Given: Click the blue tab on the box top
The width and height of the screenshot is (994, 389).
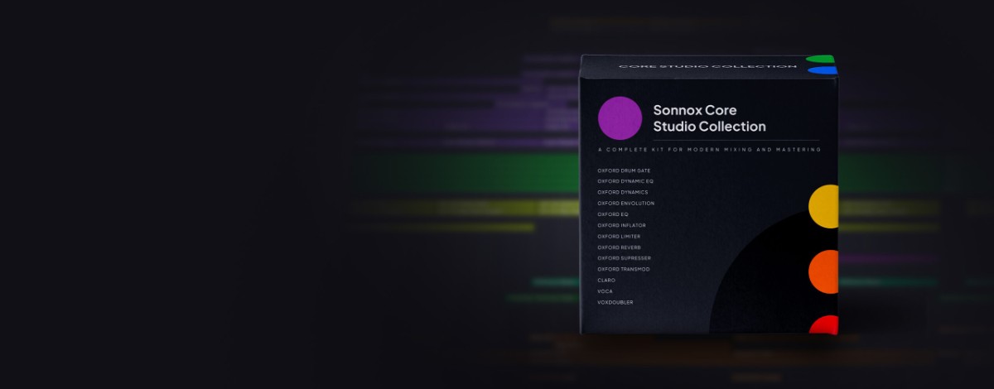Looking at the screenshot, I should [x=821, y=71].
